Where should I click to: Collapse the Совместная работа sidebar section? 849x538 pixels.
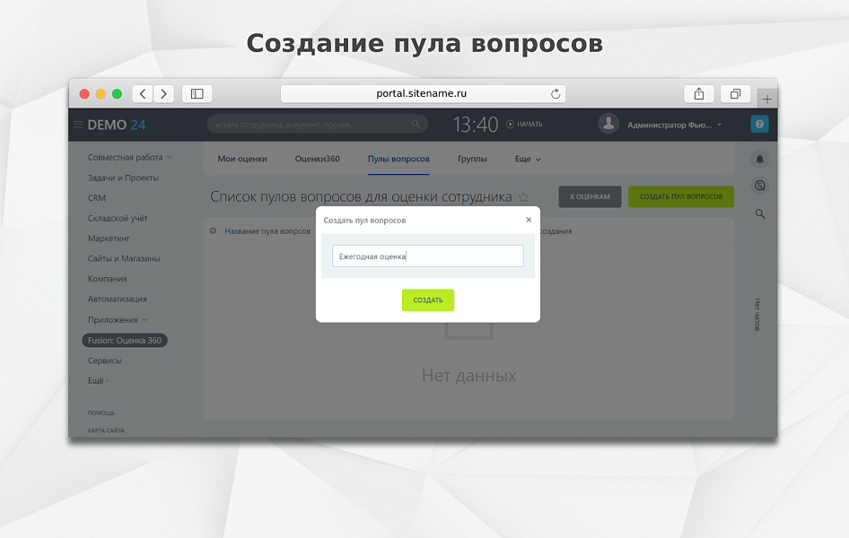(168, 155)
